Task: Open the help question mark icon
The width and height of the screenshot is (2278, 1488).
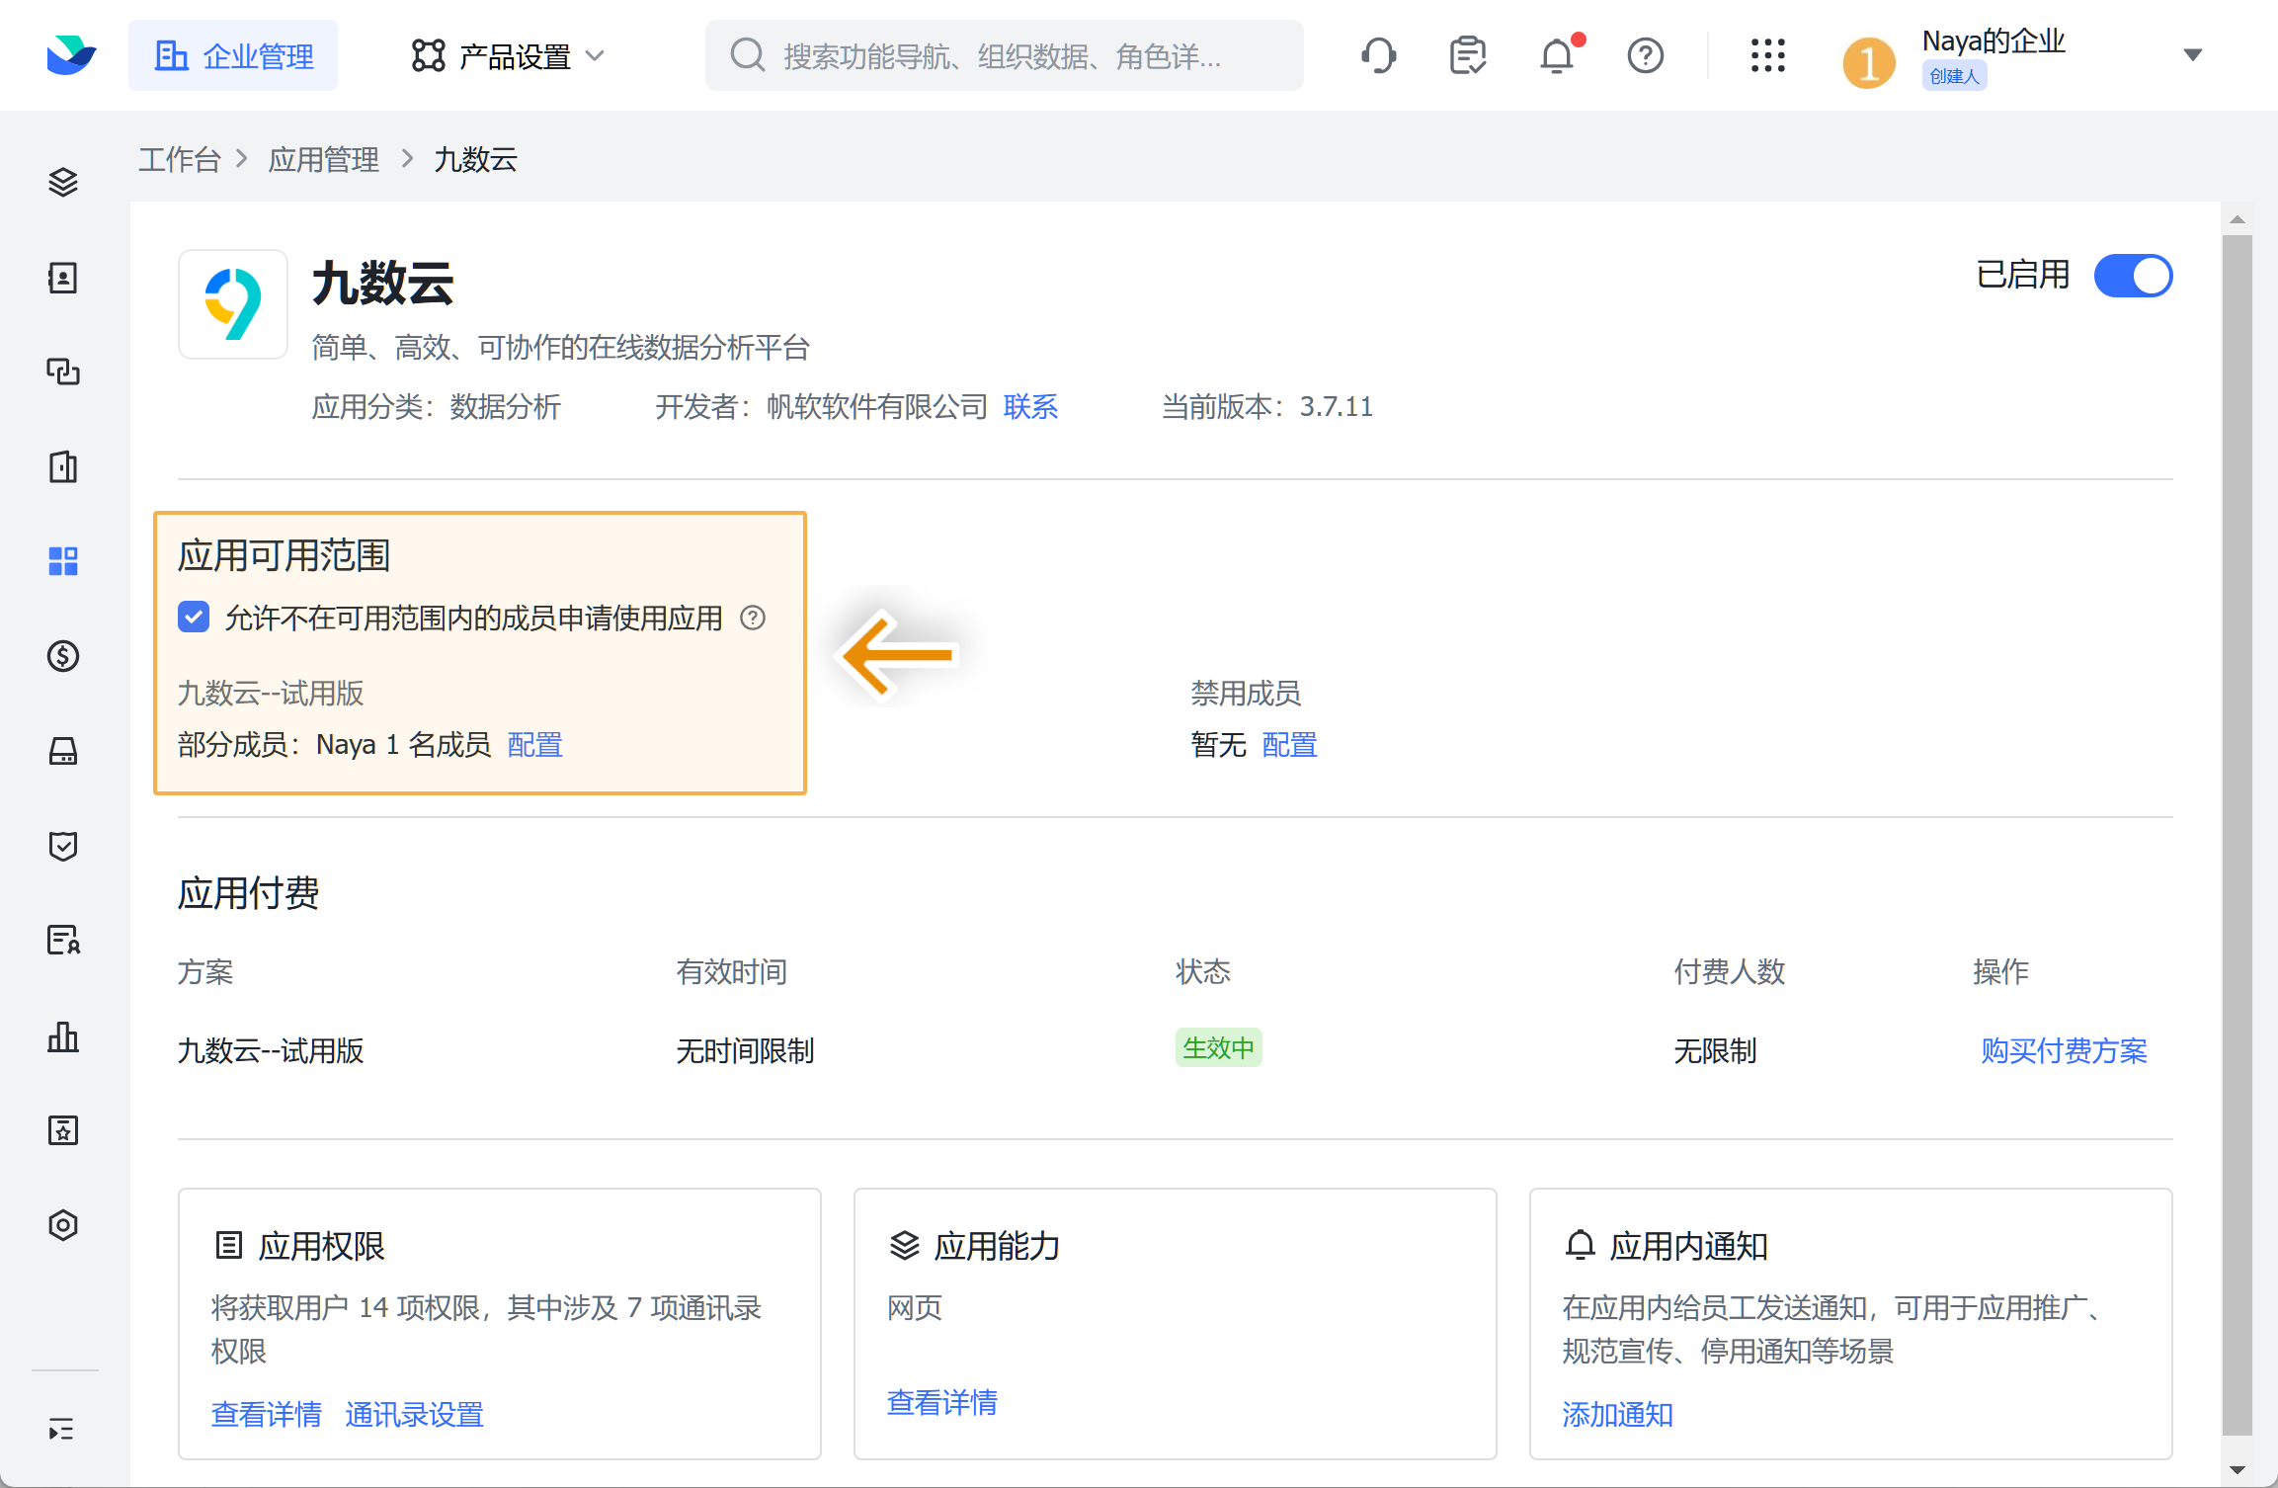Action: tap(1645, 55)
